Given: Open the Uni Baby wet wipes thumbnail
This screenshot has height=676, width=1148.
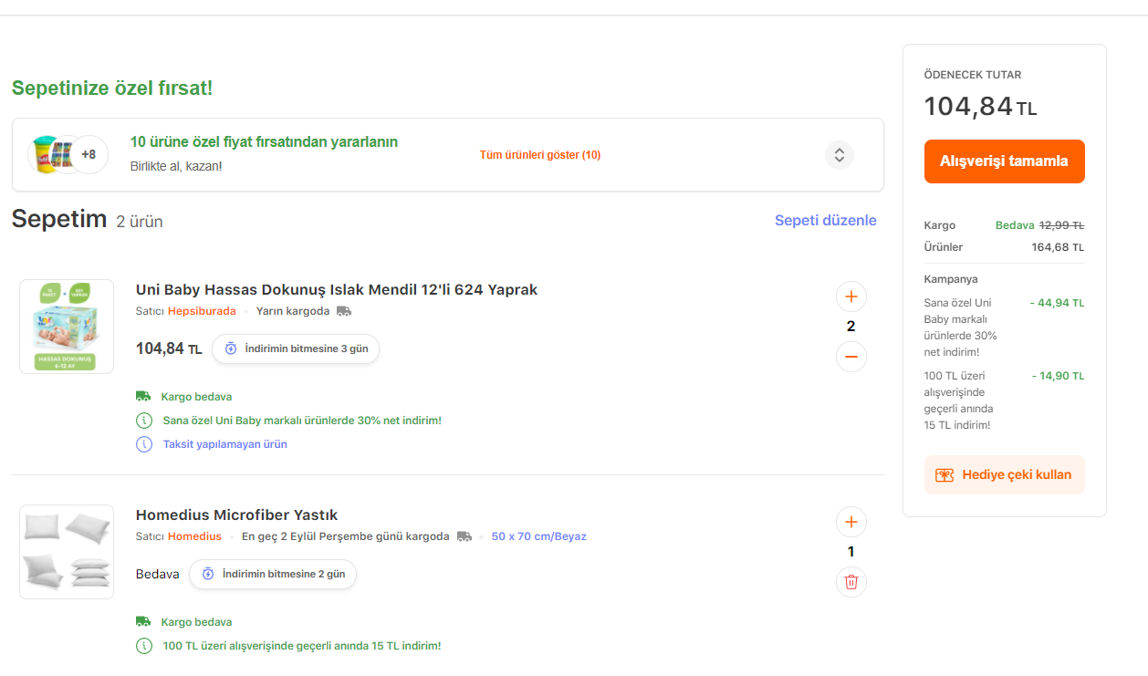Looking at the screenshot, I should (67, 327).
